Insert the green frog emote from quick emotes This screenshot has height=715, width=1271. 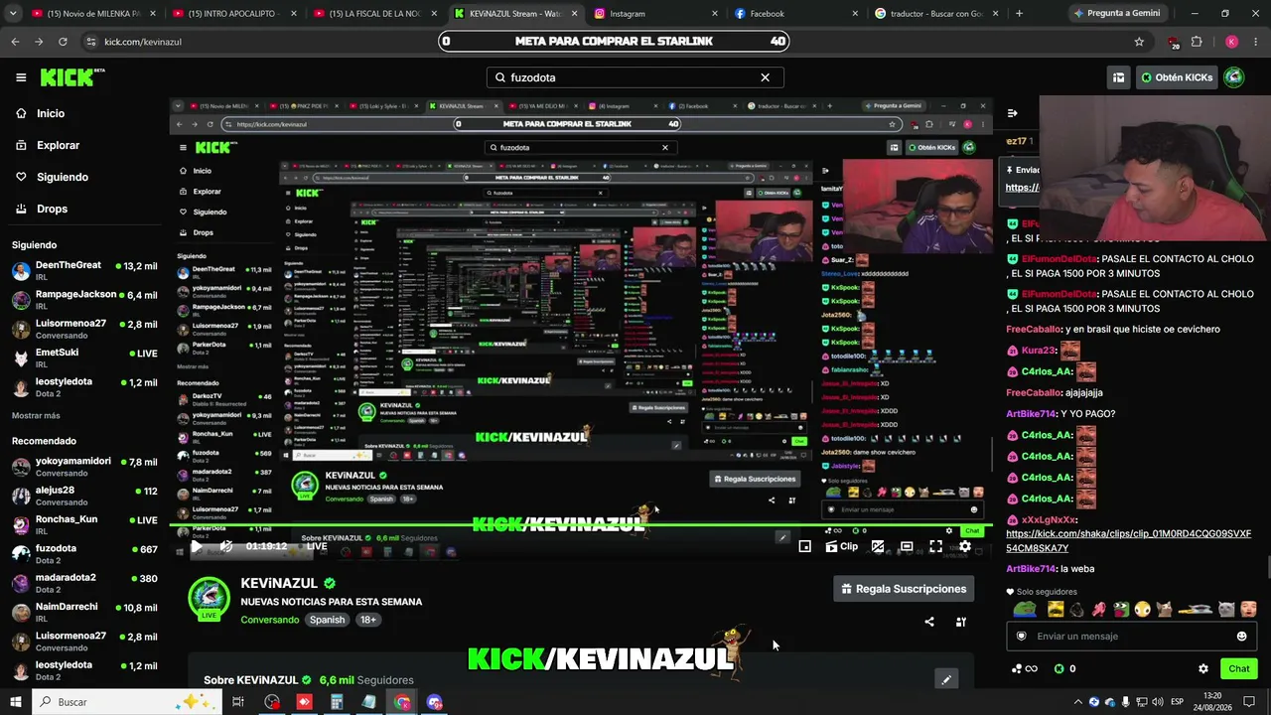[x=1024, y=609]
